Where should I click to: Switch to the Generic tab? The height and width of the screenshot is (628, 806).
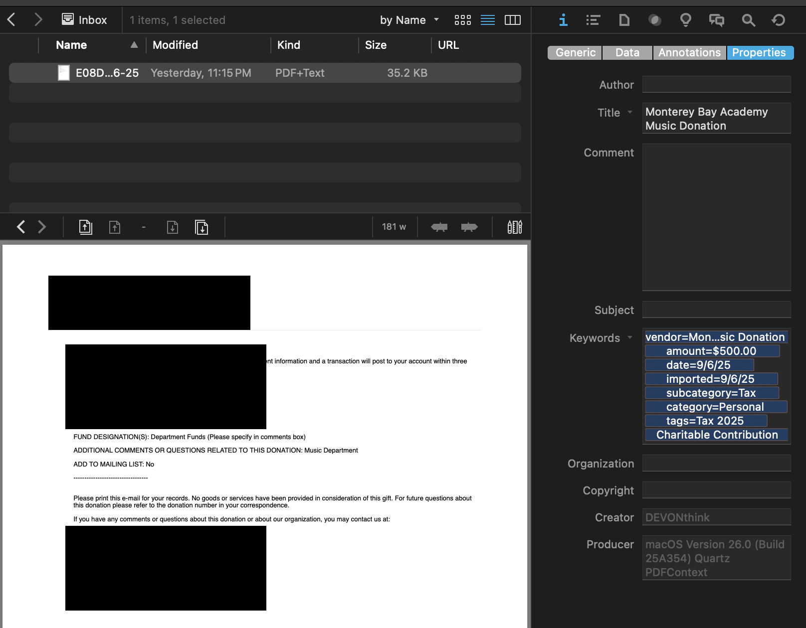pos(575,53)
